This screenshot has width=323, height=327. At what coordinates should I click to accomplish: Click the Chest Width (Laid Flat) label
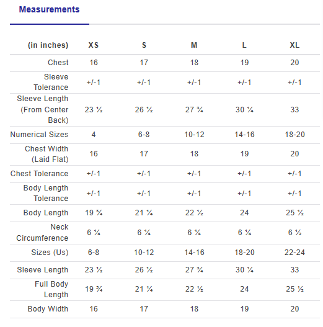(x=46, y=154)
